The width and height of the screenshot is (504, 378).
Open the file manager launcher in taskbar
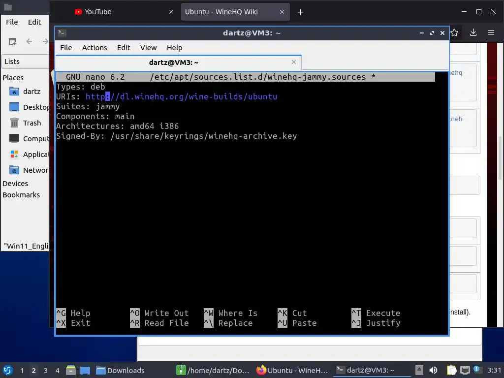pyautogui.click(x=71, y=370)
